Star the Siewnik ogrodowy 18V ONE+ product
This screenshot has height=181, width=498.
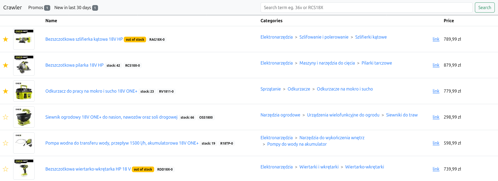tap(5, 117)
